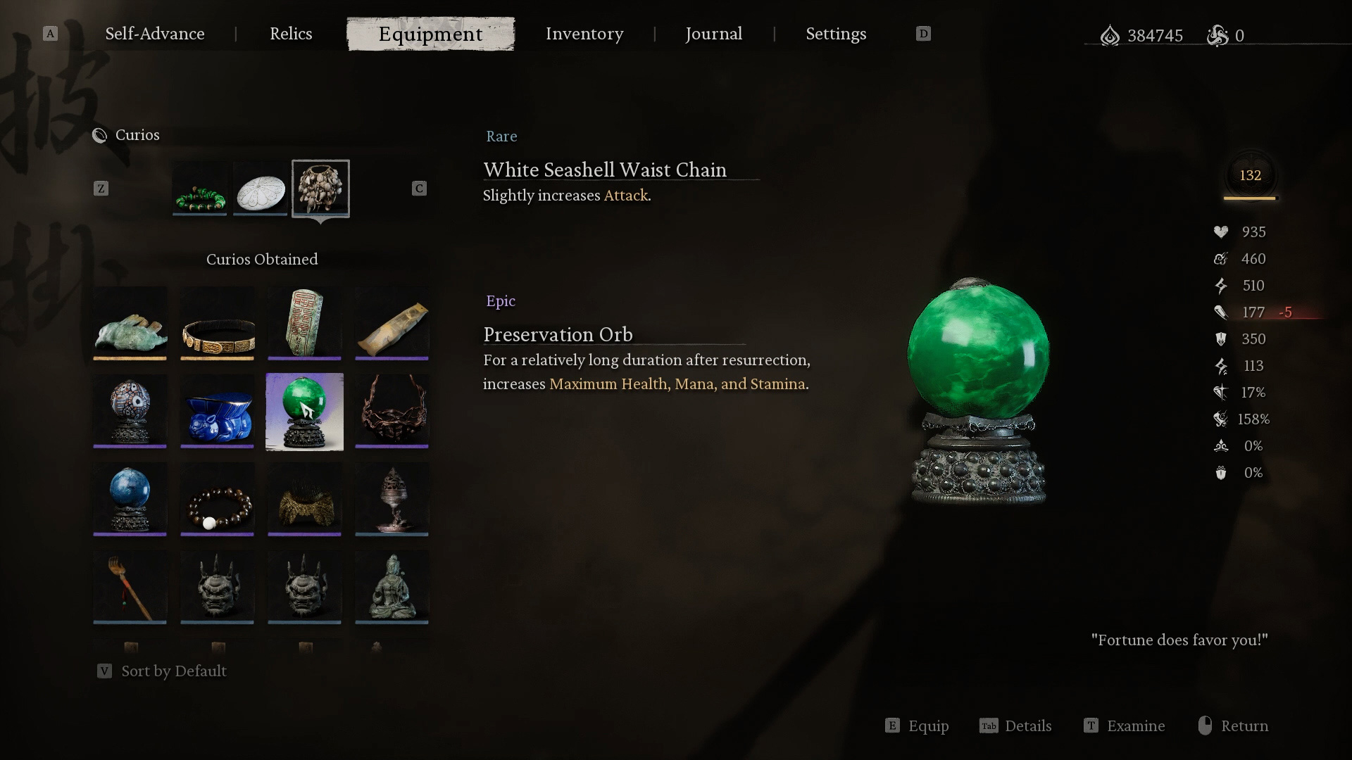
Task: Choose equipped green bead bracelet slot
Action: tap(200, 189)
